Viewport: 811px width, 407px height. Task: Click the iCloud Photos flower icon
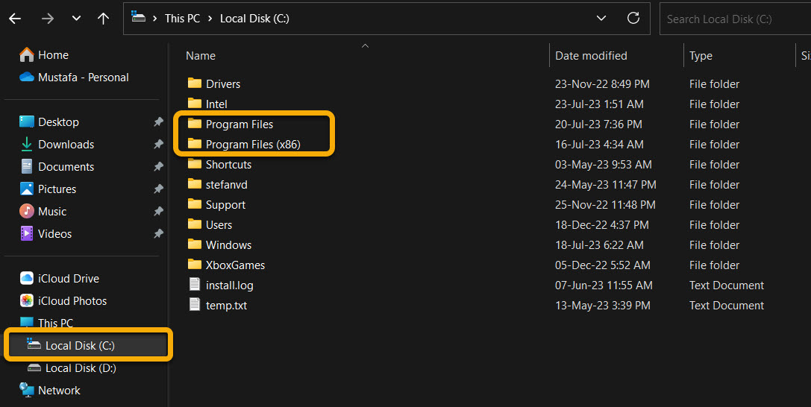[x=26, y=300]
